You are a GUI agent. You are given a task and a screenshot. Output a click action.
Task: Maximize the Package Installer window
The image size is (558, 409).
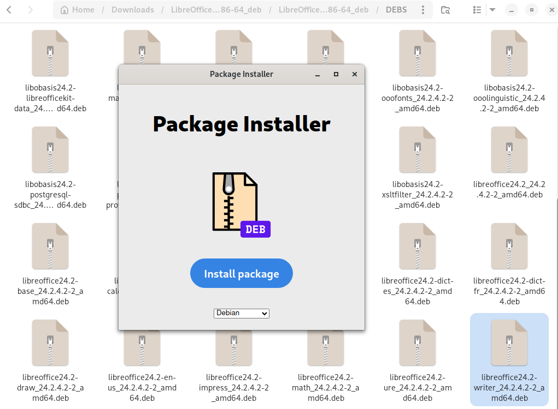click(x=336, y=74)
